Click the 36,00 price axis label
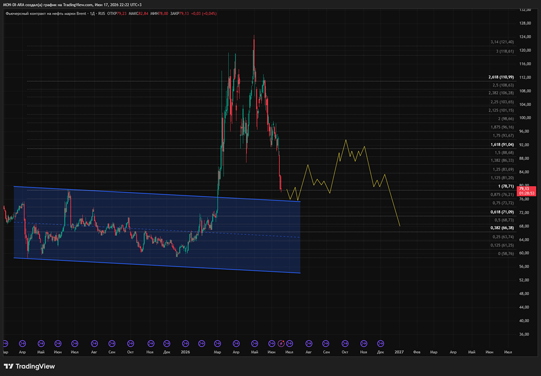The height and width of the screenshot is (376, 541). 525,334
